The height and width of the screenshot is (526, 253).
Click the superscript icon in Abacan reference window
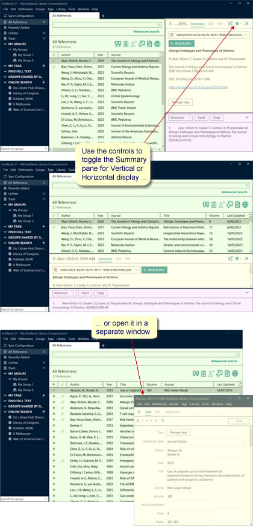[x=151, y=420]
